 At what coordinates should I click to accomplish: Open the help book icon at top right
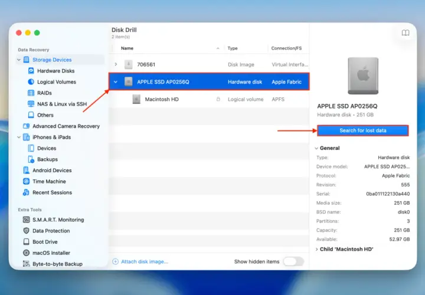coord(405,33)
